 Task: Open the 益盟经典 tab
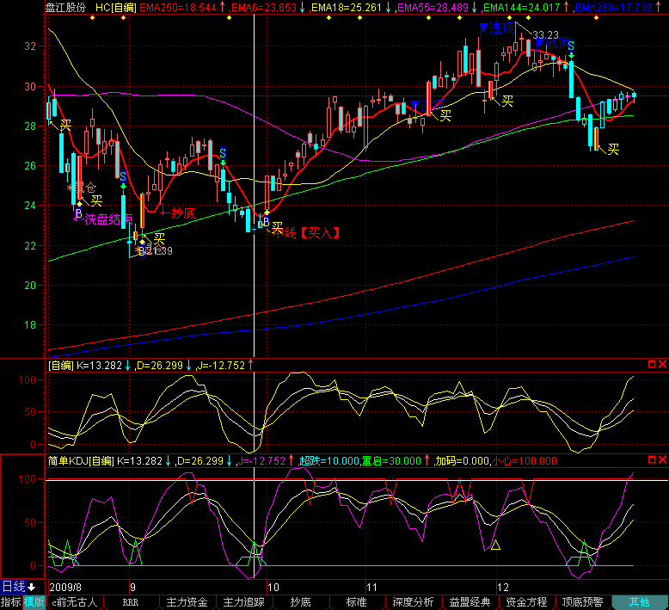coord(470,602)
